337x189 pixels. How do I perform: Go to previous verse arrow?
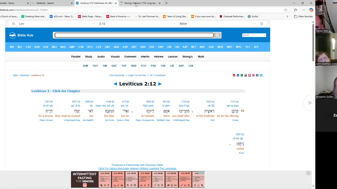(115, 84)
